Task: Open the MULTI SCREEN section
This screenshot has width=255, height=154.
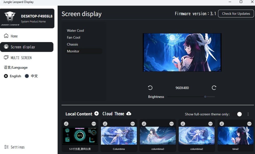Action: [18, 58]
